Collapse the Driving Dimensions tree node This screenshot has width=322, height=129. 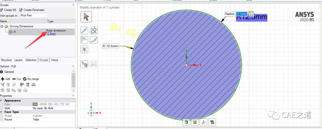(2, 26)
